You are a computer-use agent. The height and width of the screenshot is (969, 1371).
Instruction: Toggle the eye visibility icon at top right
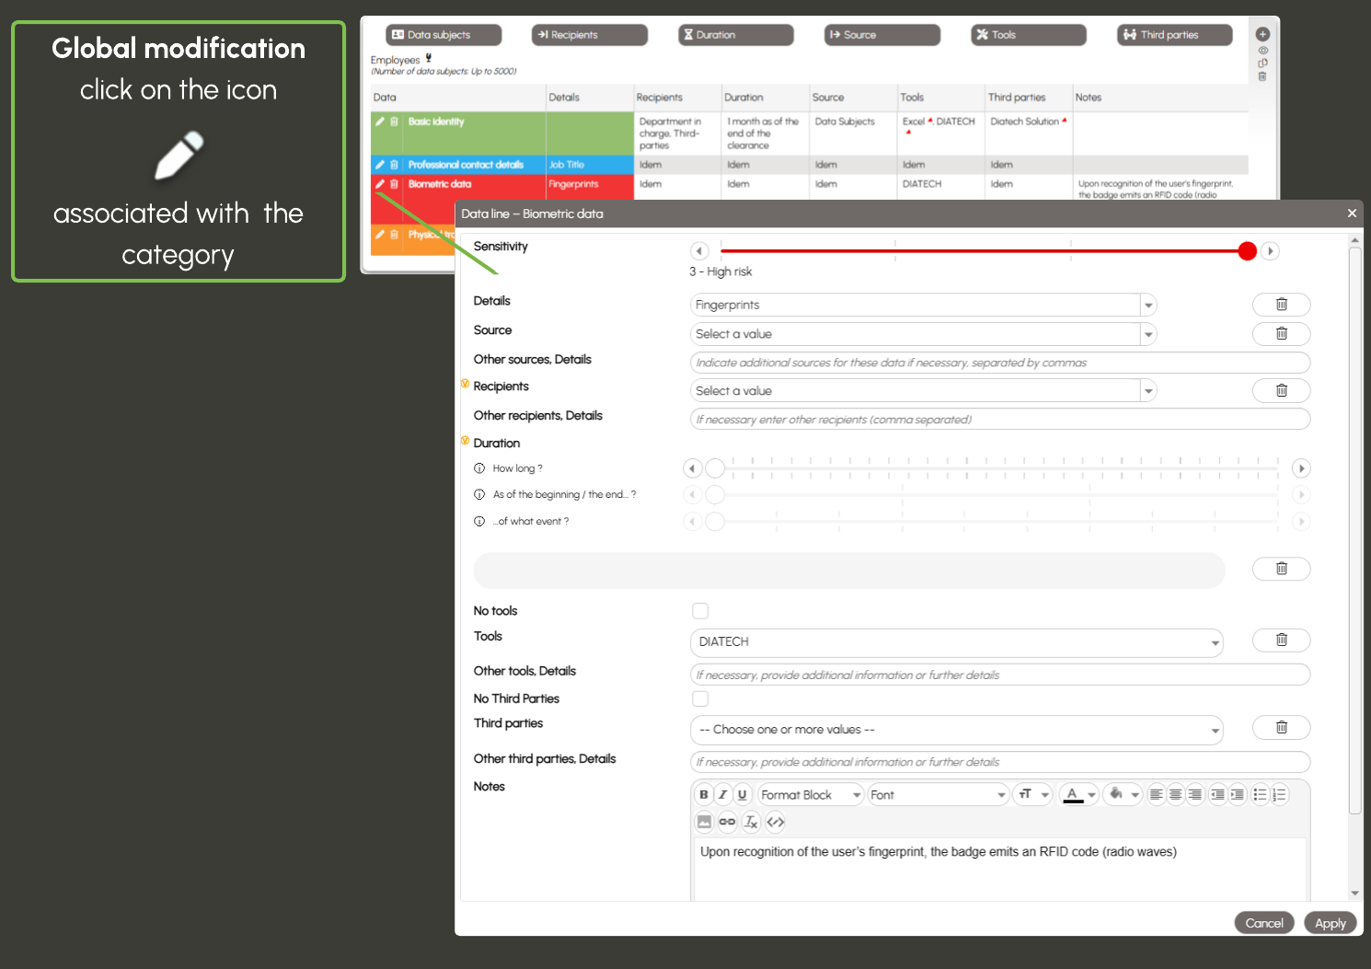(x=1262, y=51)
